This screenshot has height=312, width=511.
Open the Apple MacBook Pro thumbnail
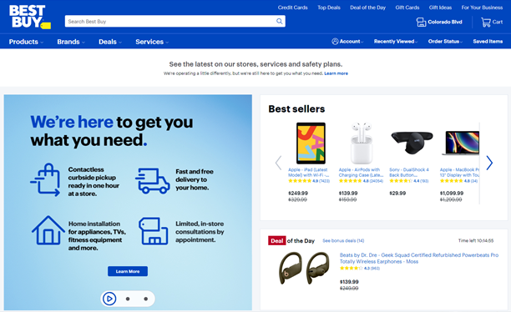[x=461, y=143]
